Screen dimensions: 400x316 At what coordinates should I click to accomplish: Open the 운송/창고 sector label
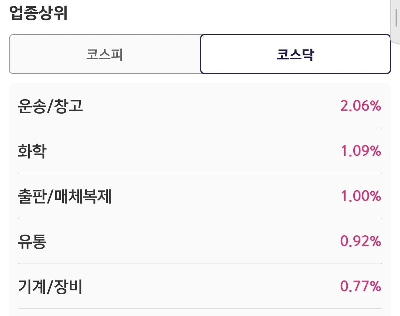point(50,106)
